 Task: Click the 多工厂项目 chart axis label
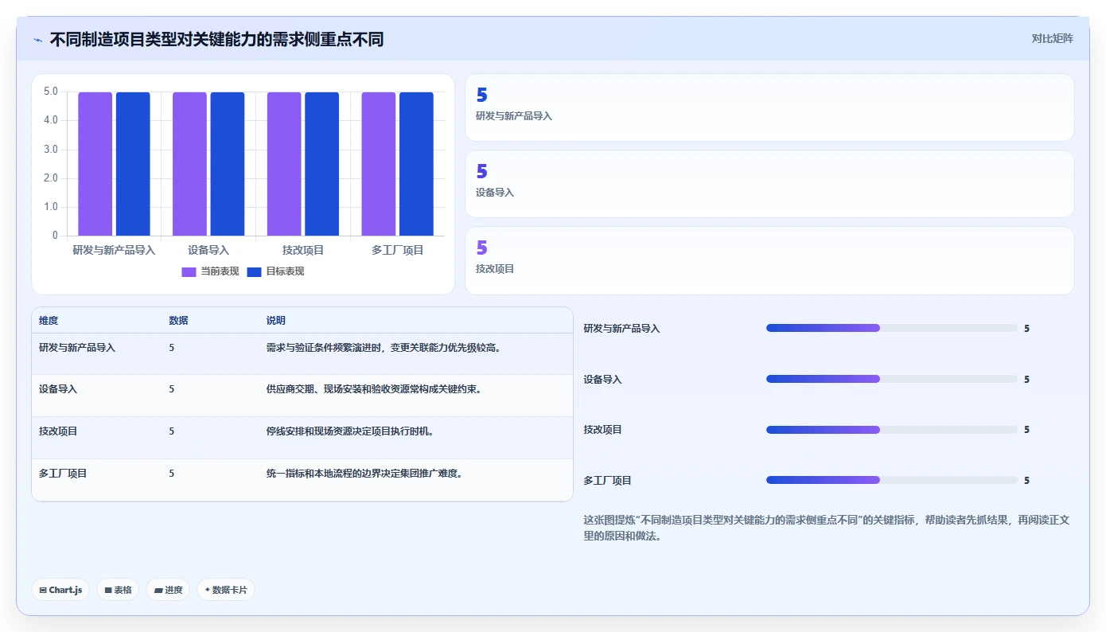coord(398,250)
